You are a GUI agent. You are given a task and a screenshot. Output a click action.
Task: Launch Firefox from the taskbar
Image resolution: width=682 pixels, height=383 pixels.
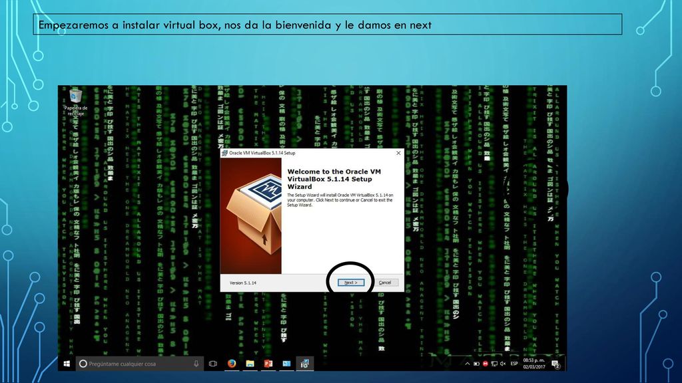(232, 364)
